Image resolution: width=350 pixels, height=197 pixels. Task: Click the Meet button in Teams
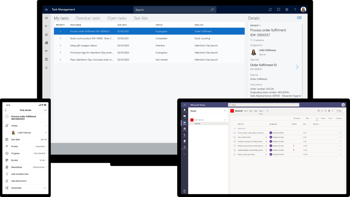coord(339,111)
